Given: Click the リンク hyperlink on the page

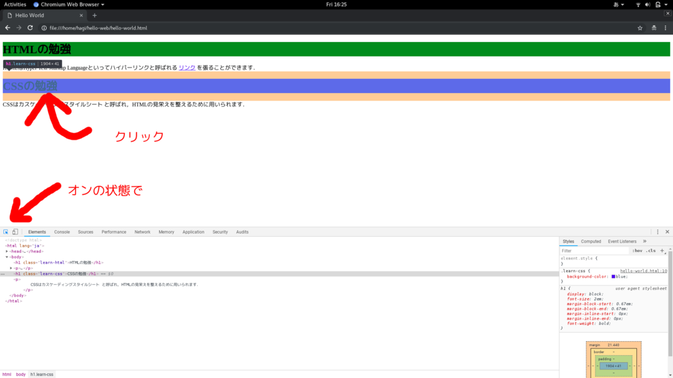Looking at the screenshot, I should 187,68.
